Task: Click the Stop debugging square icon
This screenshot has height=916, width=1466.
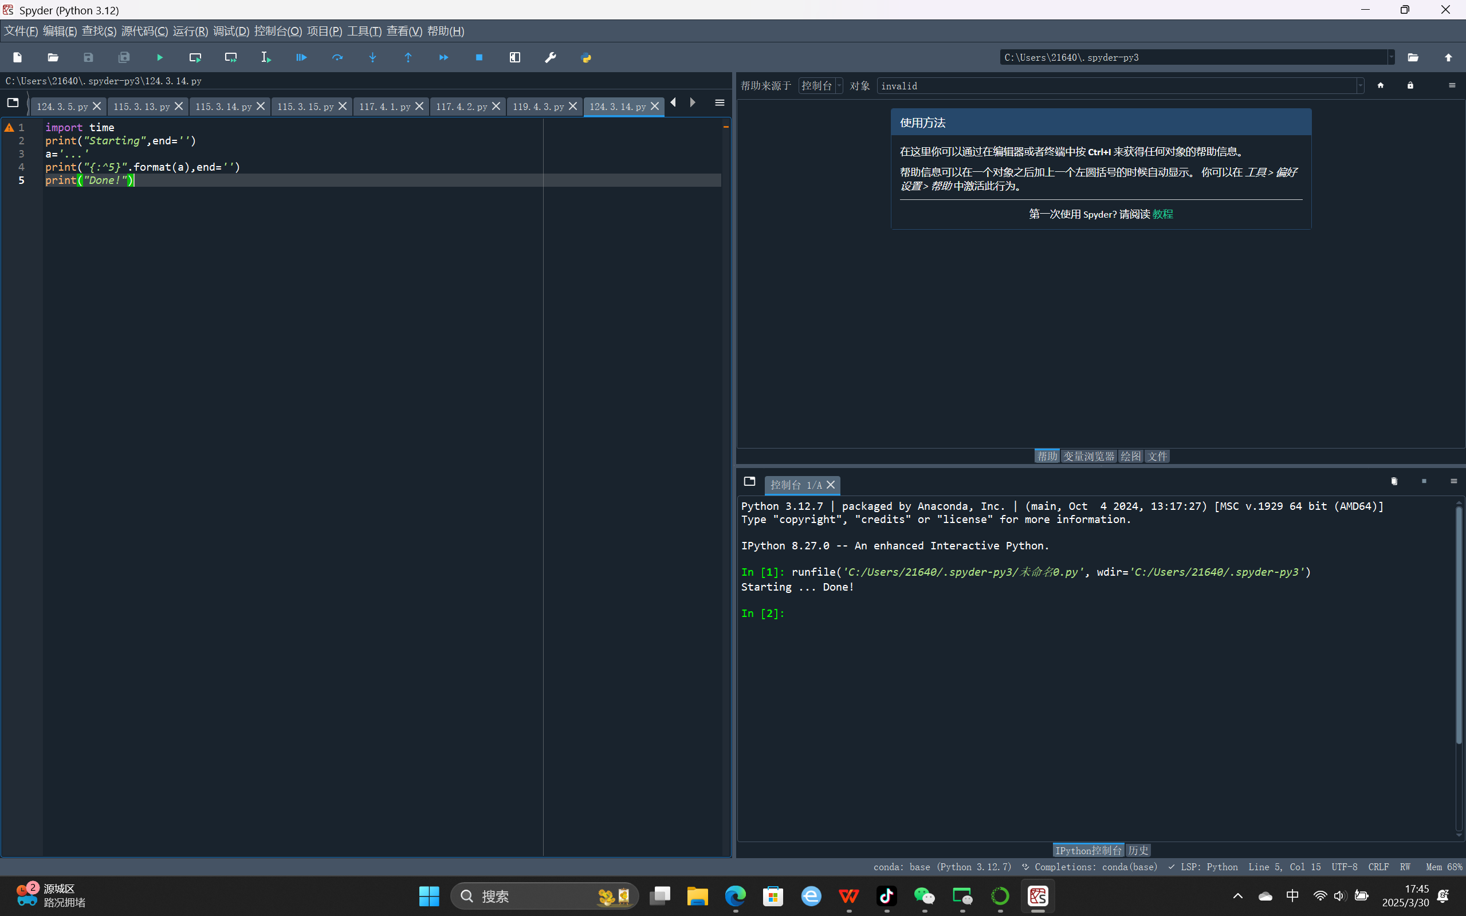Action: coord(479,57)
